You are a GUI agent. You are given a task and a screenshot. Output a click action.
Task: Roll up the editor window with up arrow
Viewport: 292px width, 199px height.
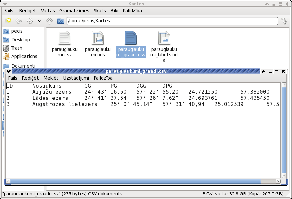point(264,71)
